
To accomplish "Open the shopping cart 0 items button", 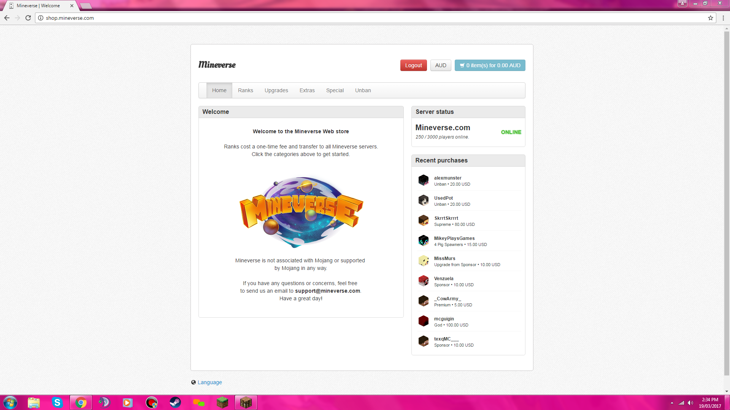I will (490, 65).
